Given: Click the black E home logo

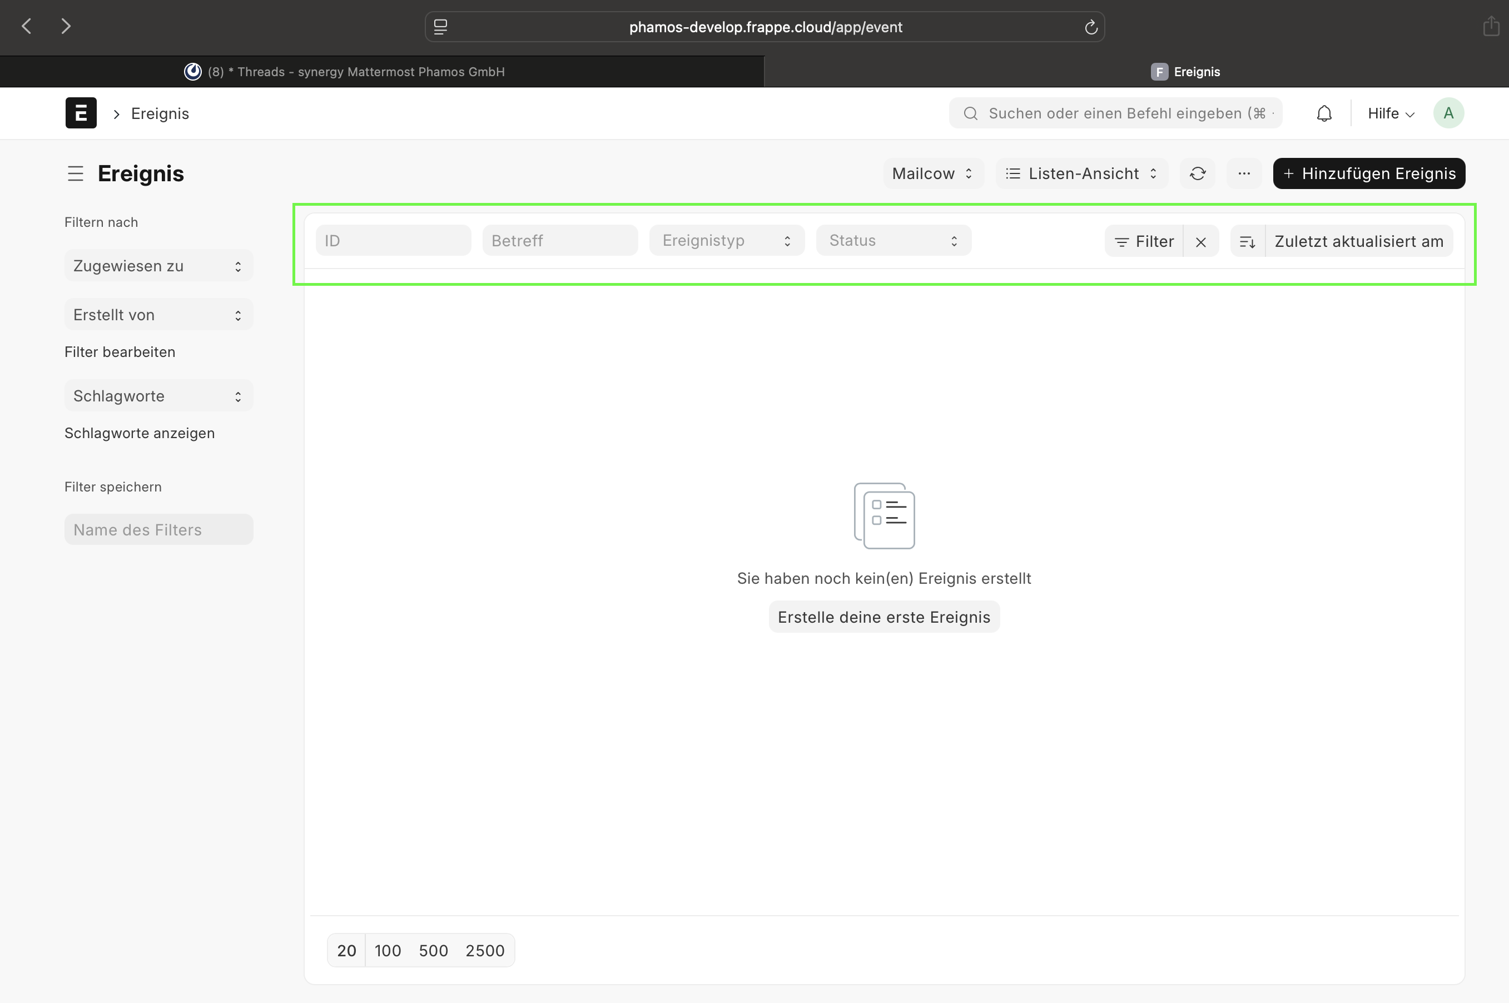Looking at the screenshot, I should [81, 113].
